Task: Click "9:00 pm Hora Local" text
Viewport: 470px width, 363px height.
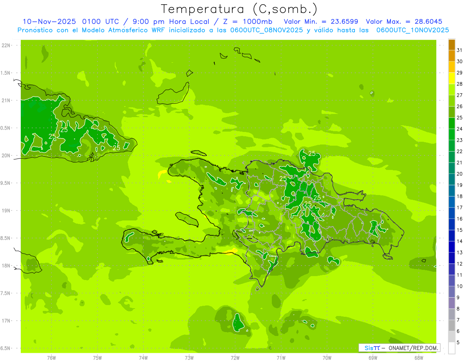Action: [x=171, y=22]
